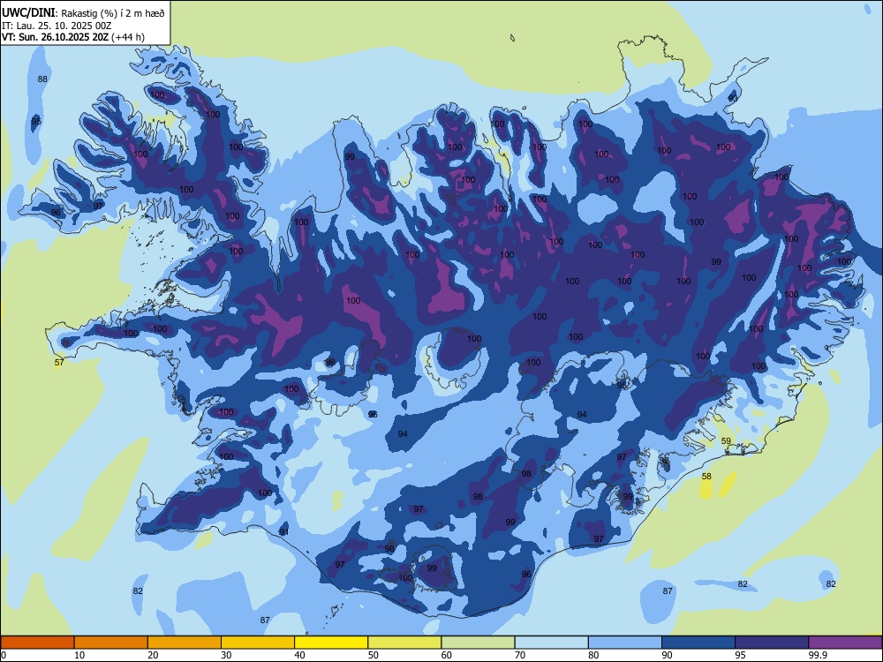Choose the amber 30–40 legend swatch

pos(258,643)
